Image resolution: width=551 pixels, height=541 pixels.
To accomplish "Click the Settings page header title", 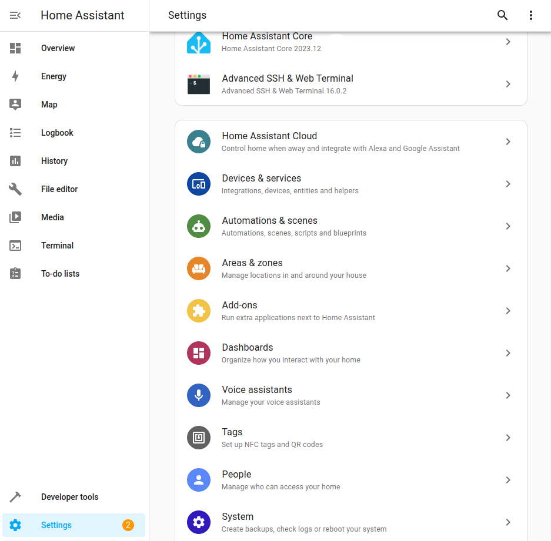I will coord(188,15).
